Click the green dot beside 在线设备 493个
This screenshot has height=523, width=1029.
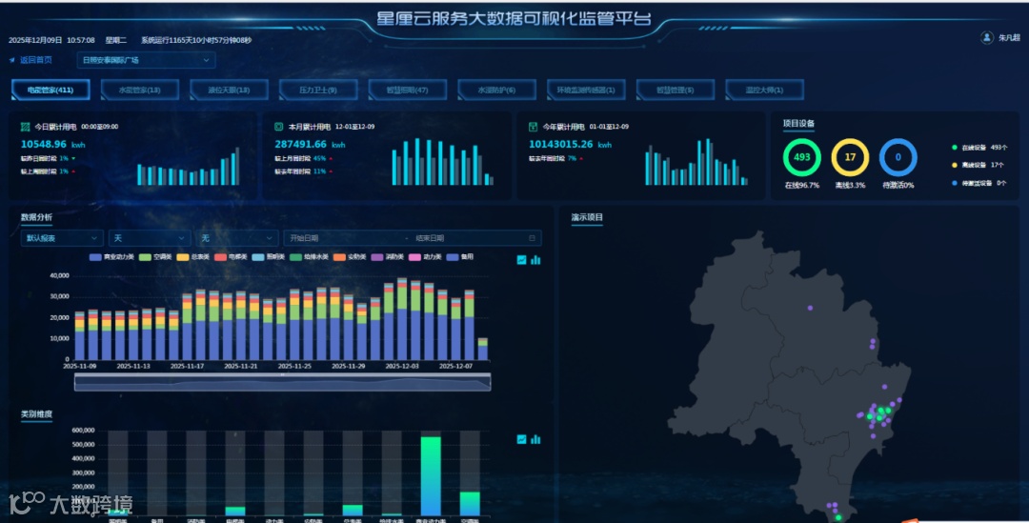point(955,148)
